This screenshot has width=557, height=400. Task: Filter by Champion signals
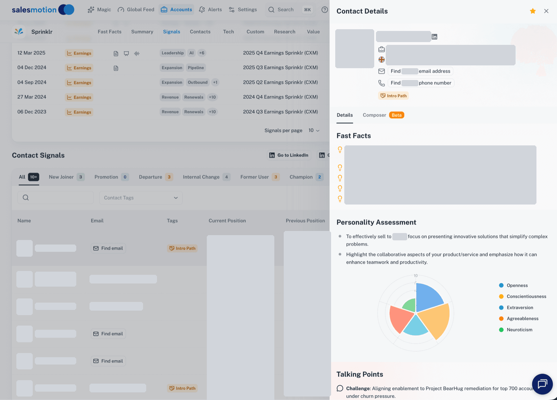(x=306, y=177)
